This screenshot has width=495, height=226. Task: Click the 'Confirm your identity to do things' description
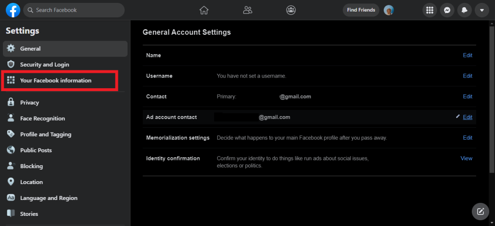292,162
